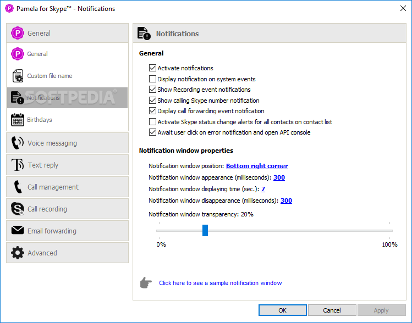
Task: Enable Skype status change alerts checkbox
Action: pos(152,122)
